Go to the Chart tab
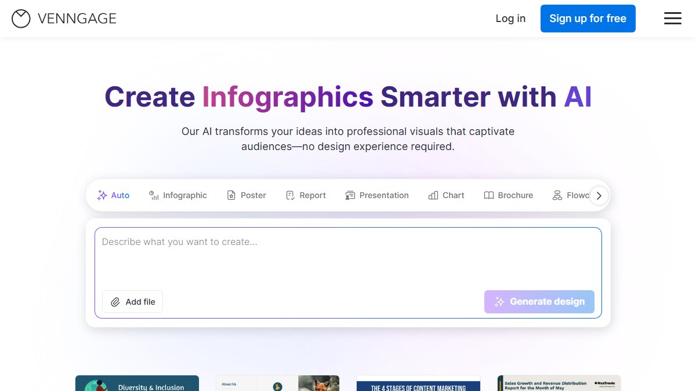696x391 pixels. coord(447,195)
